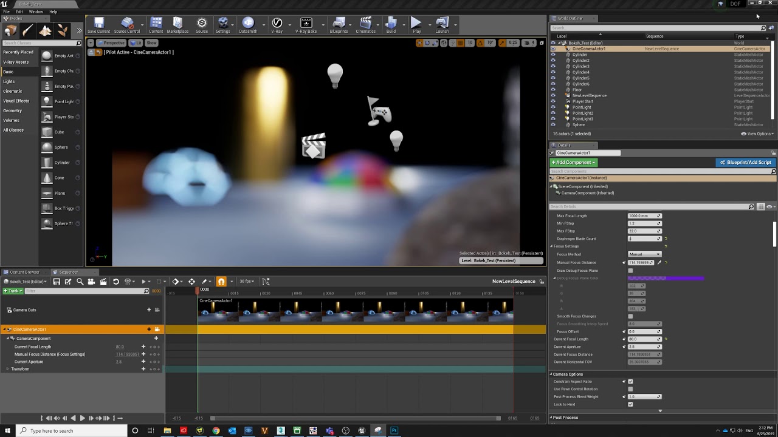The width and height of the screenshot is (778, 437).
Task: Open the Focus Method dropdown
Action: [x=644, y=254]
